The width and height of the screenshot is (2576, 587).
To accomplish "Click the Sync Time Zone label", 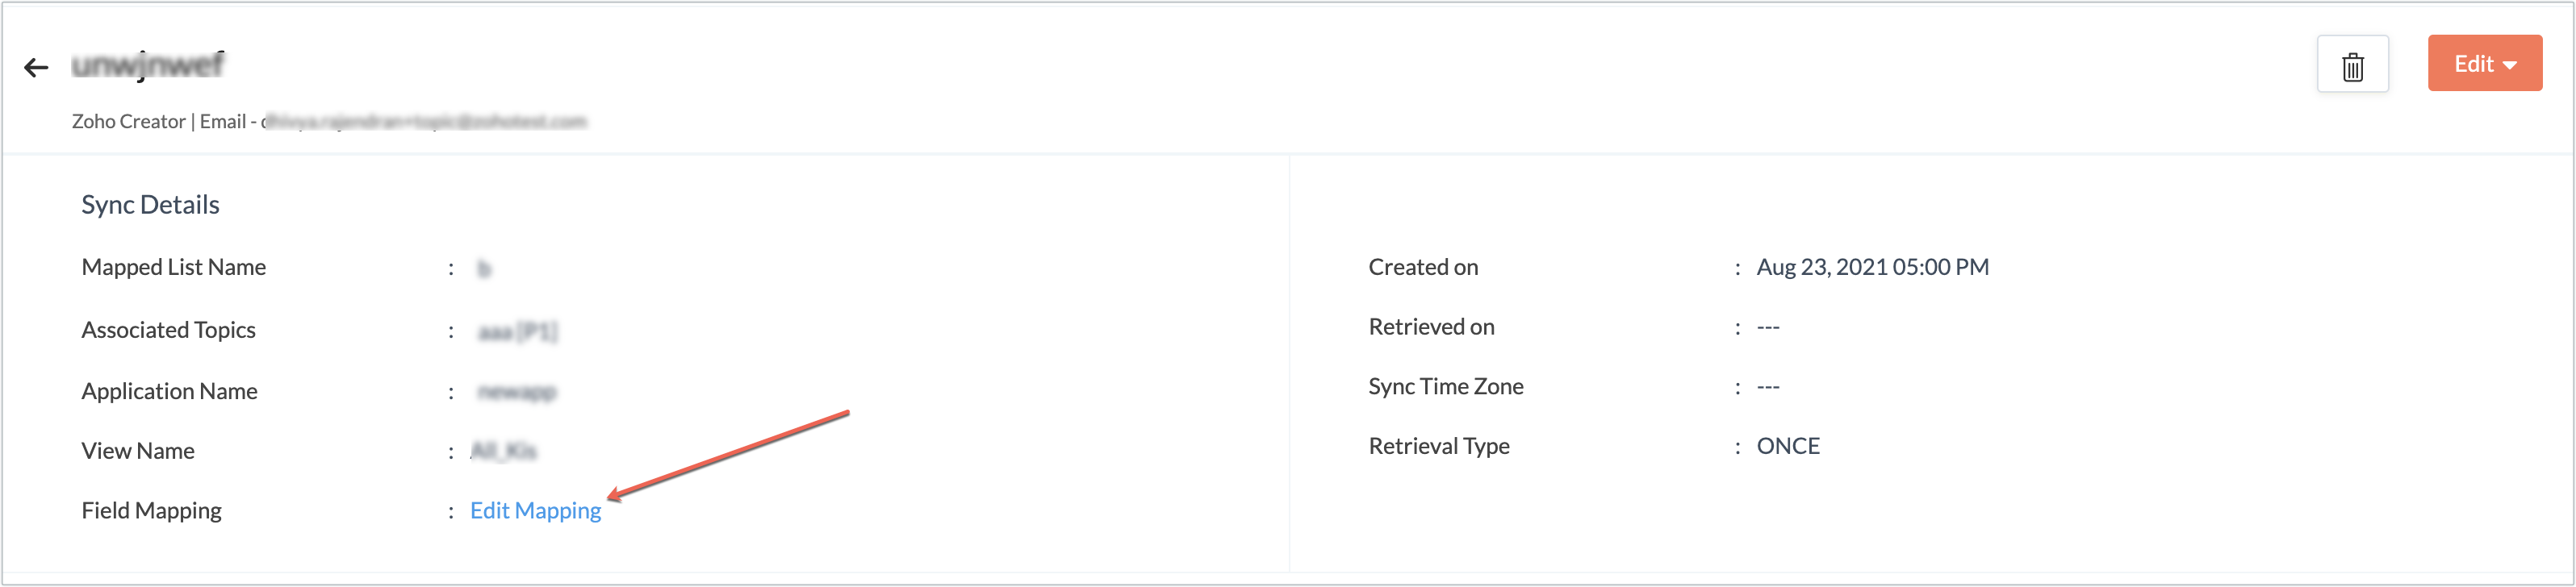I will (x=1446, y=386).
